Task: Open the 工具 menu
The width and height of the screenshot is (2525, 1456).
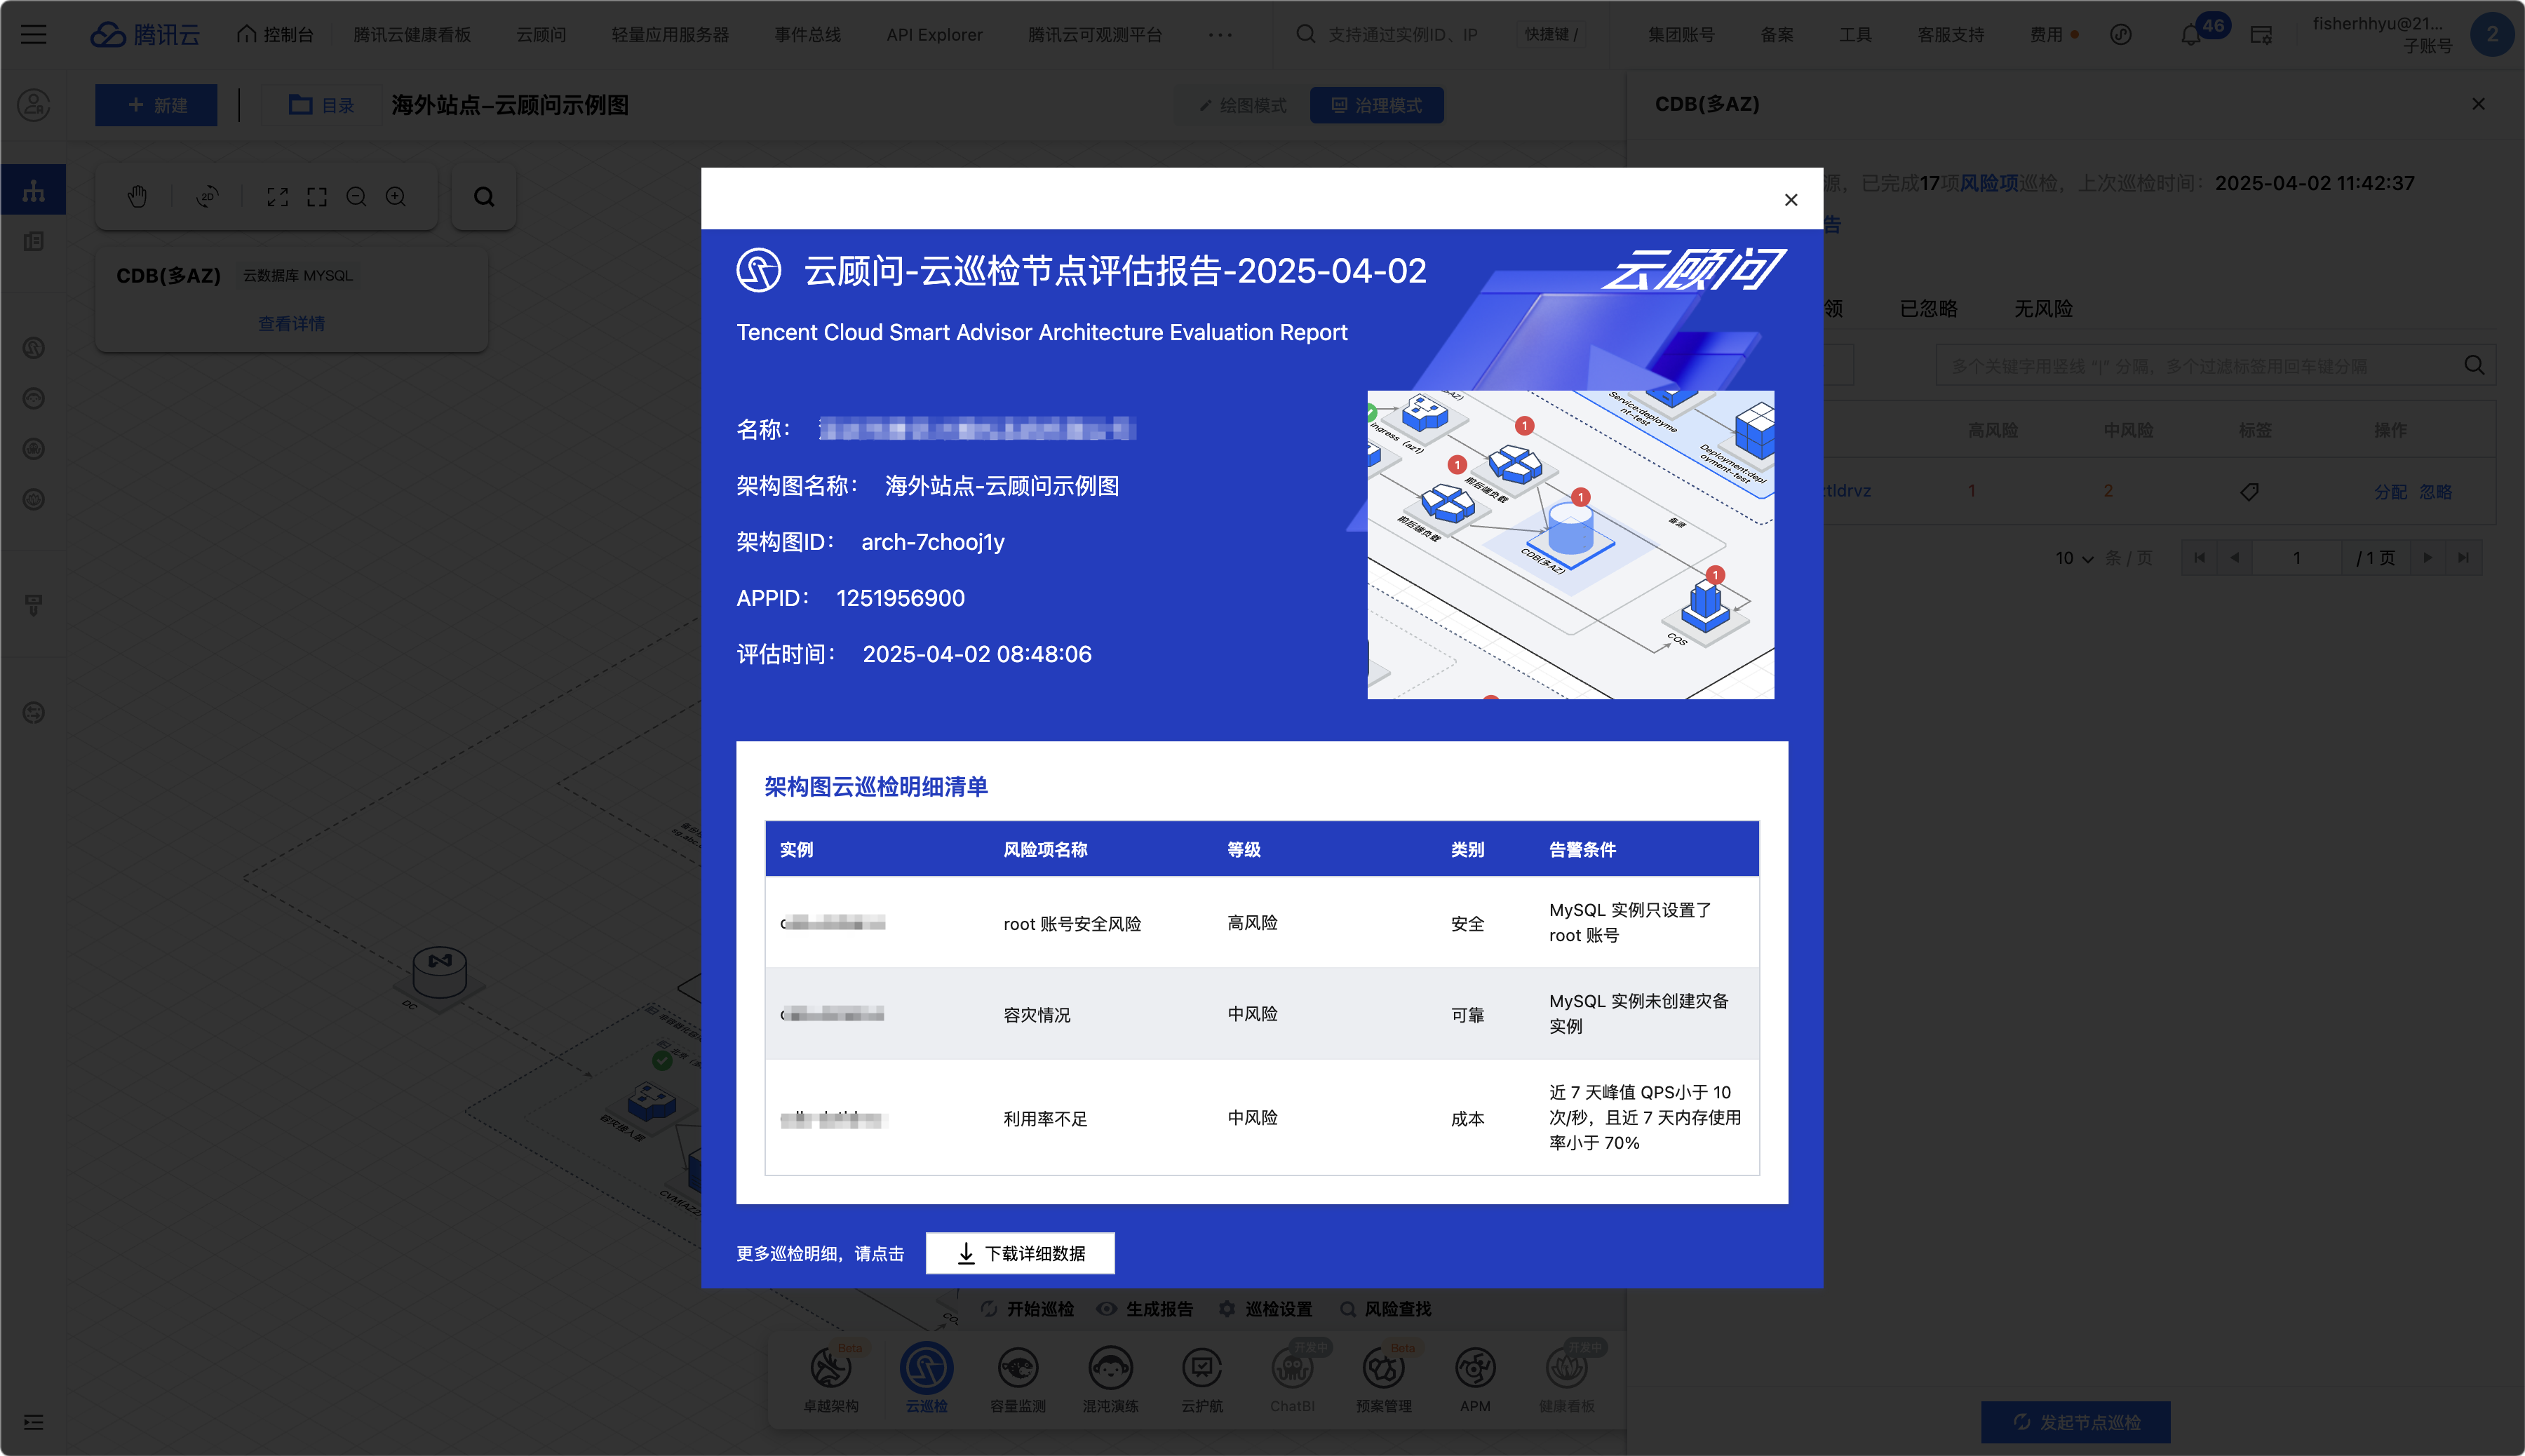Action: [1855, 34]
